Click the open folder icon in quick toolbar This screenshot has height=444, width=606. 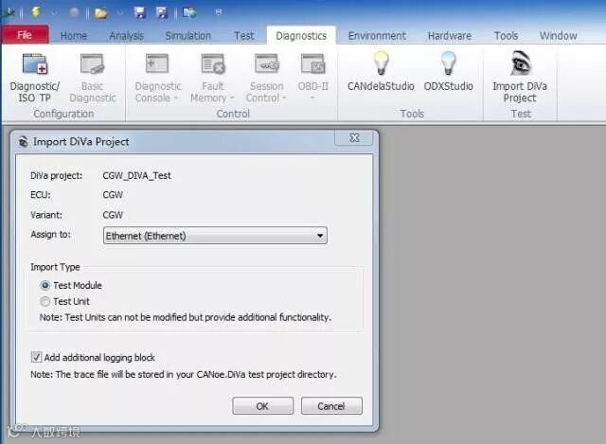[x=101, y=13]
